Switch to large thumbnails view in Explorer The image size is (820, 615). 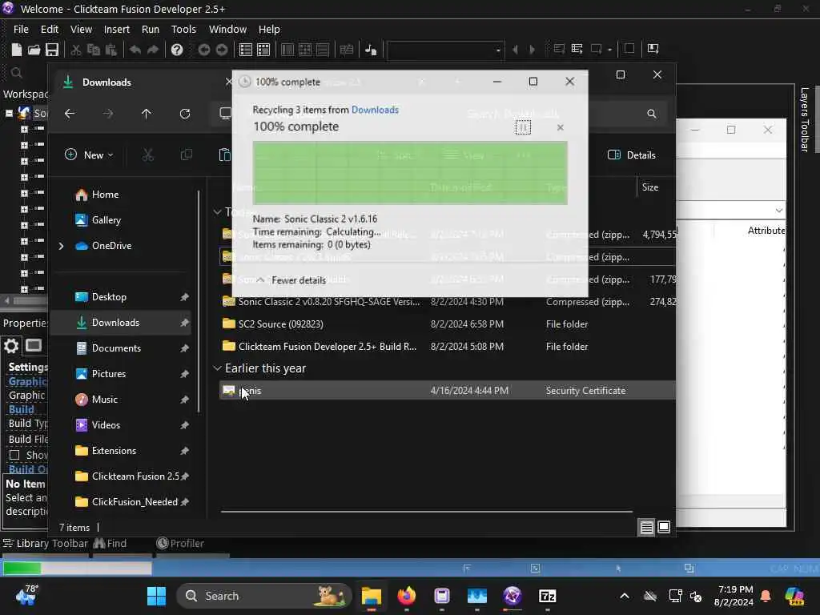tap(664, 527)
